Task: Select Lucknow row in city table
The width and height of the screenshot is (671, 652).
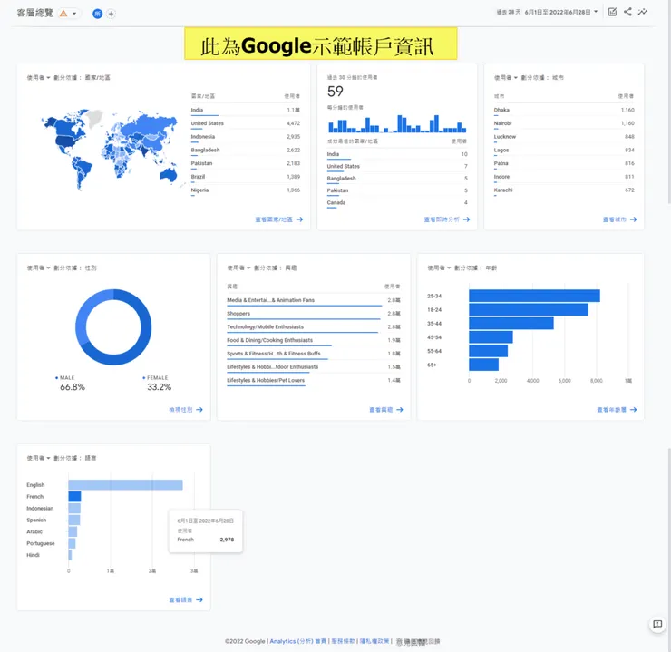Action: click(x=564, y=137)
